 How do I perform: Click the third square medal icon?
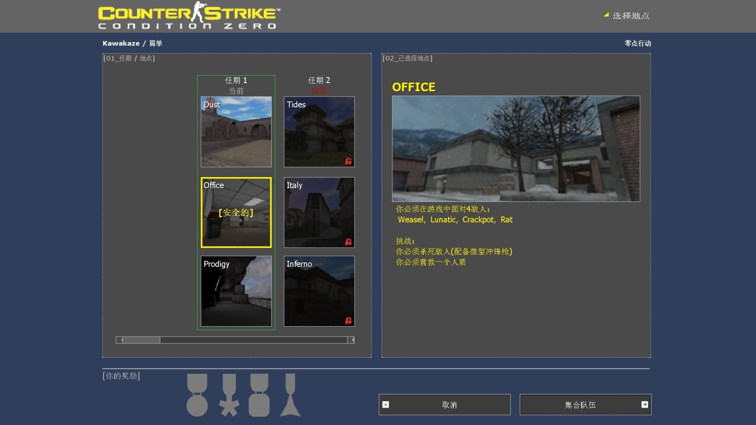click(x=259, y=395)
